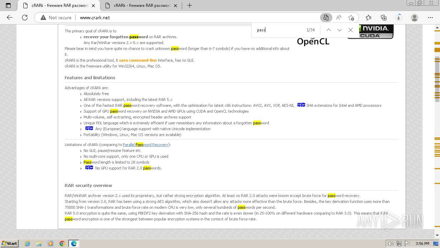Open the Not secure site info
The width and height of the screenshot is (440, 248).
[56, 18]
